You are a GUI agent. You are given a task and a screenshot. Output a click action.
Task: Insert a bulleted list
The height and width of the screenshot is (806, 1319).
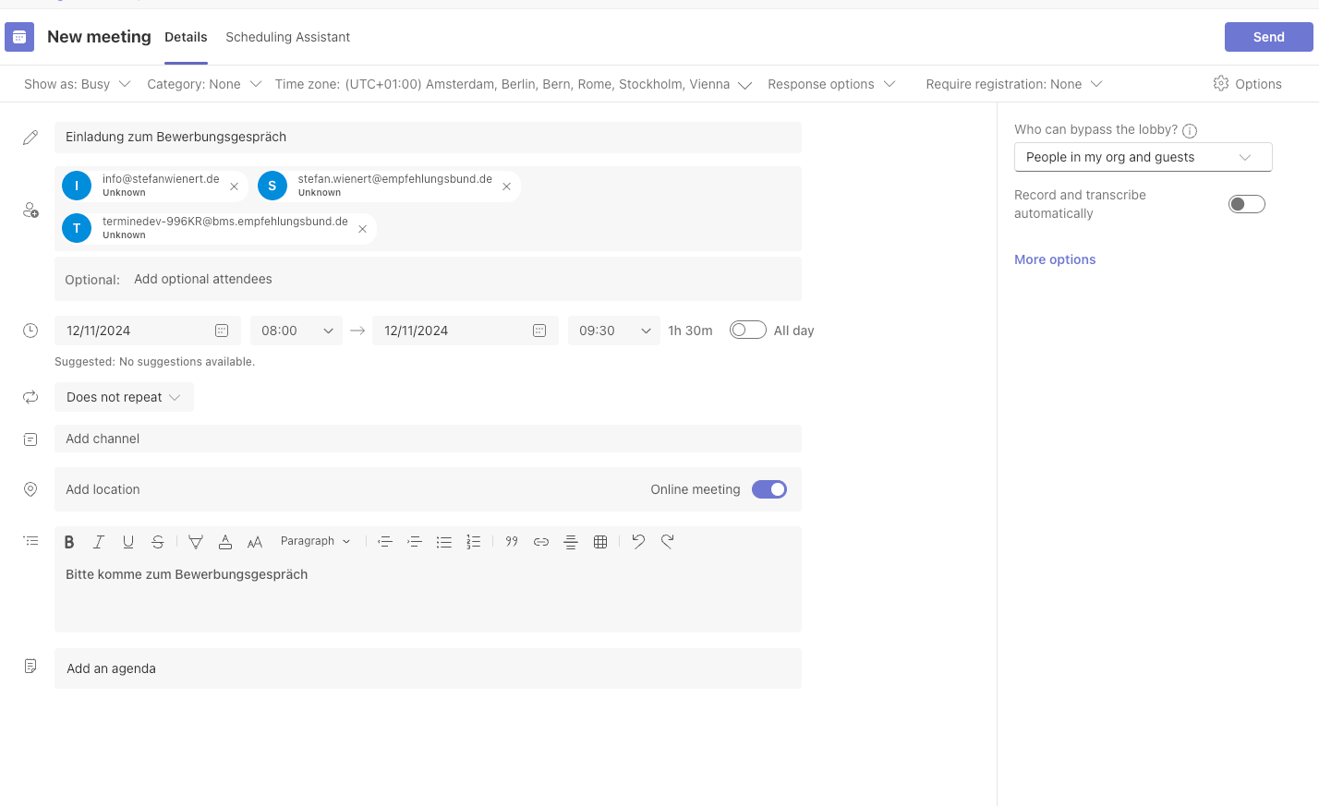(x=444, y=542)
